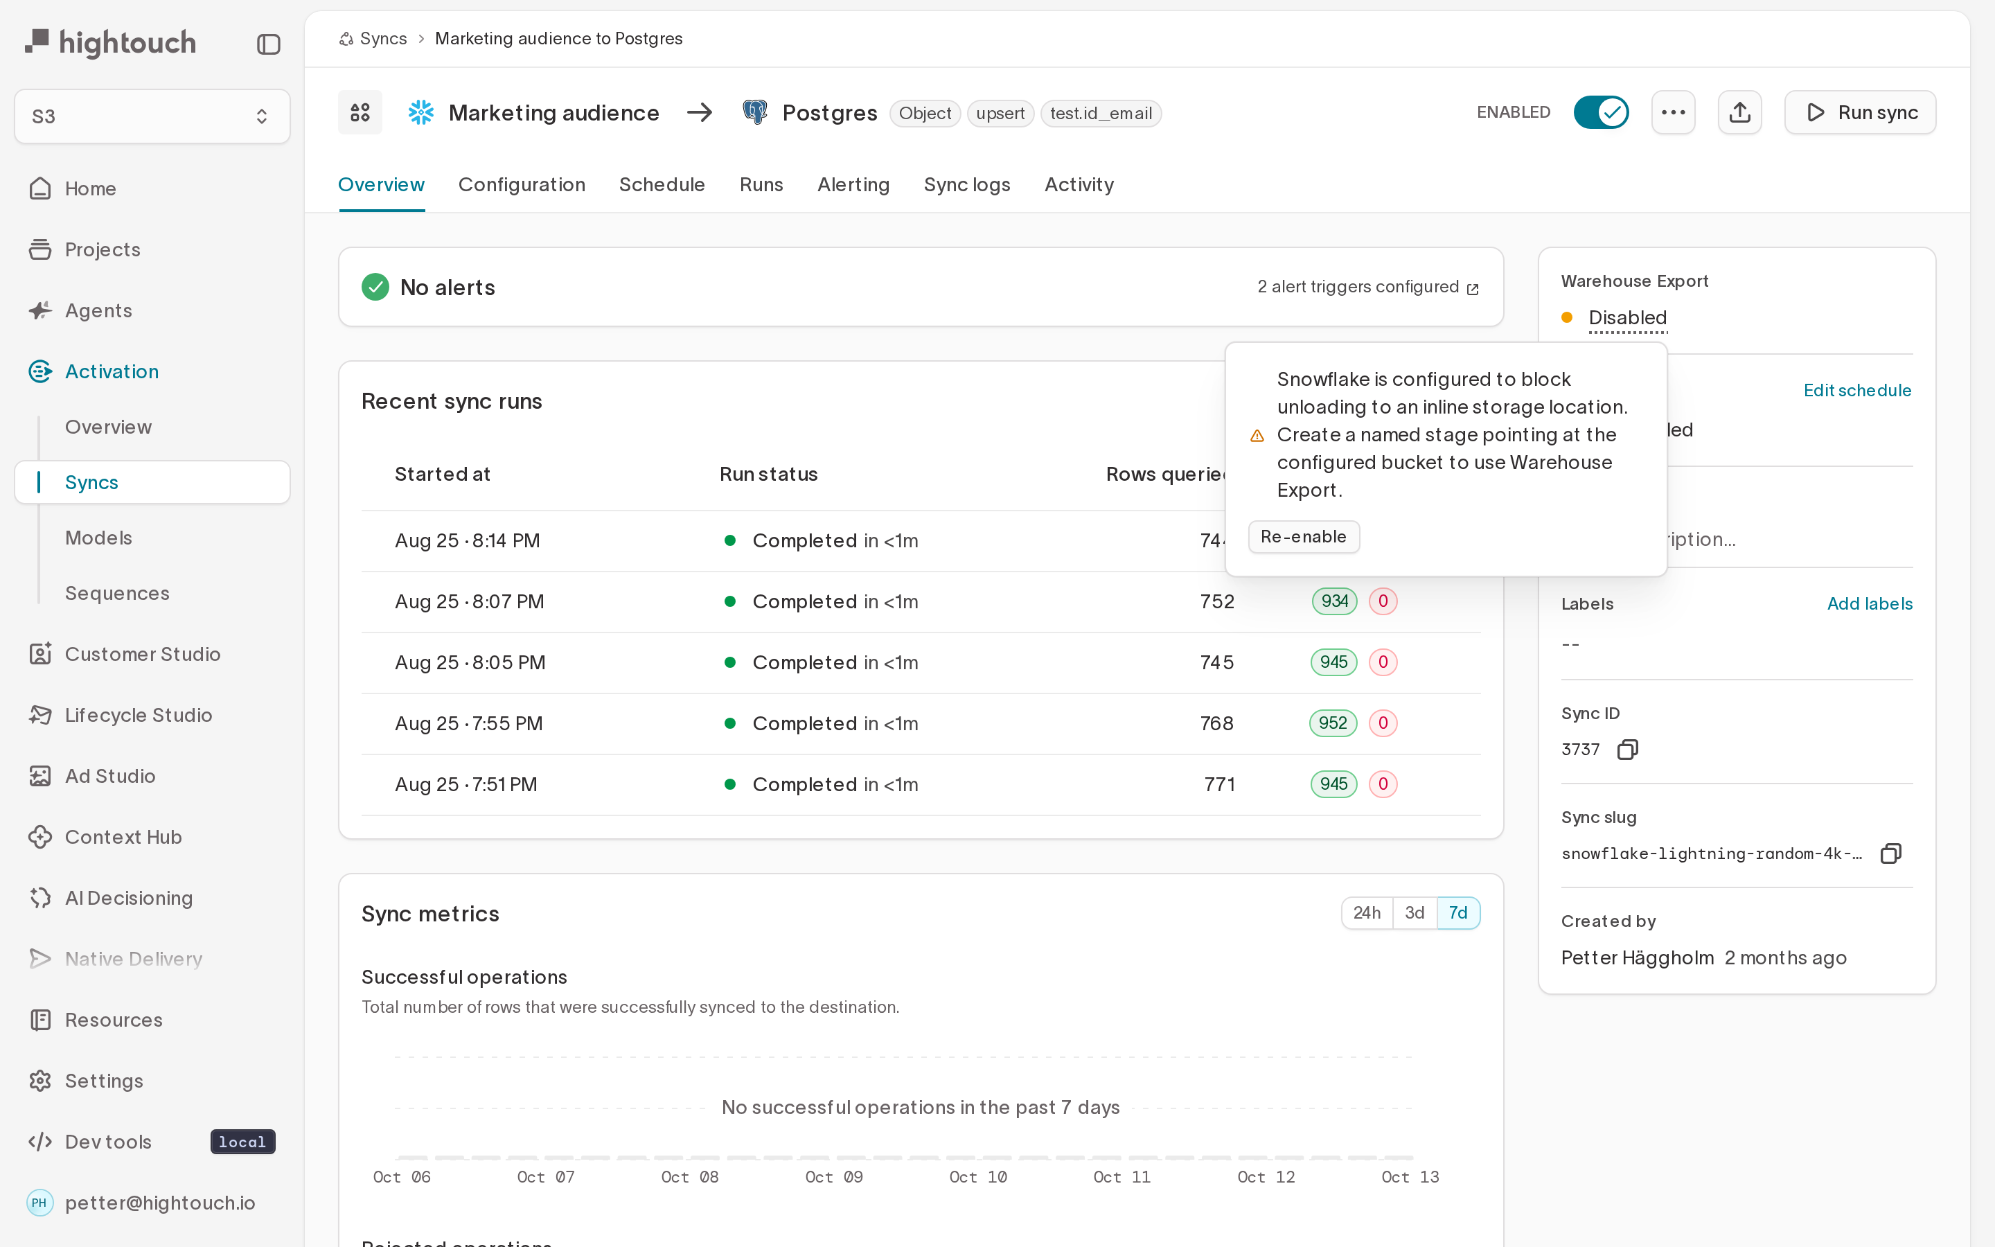1995x1247 pixels.
Task: Open the Home page icon
Action: [x=39, y=189]
